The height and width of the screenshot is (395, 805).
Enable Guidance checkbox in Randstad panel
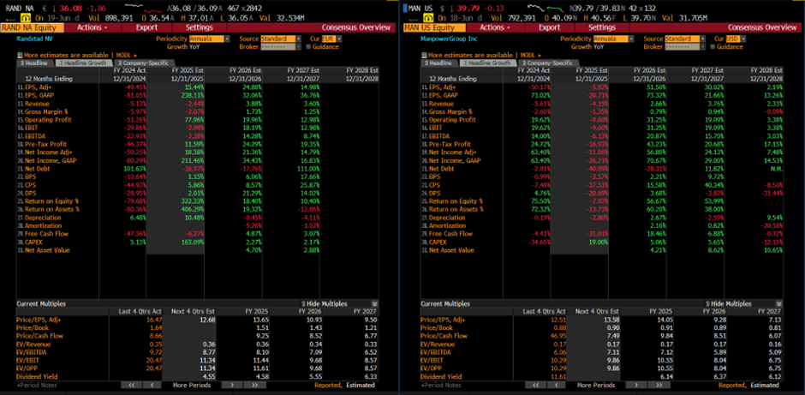click(x=308, y=46)
